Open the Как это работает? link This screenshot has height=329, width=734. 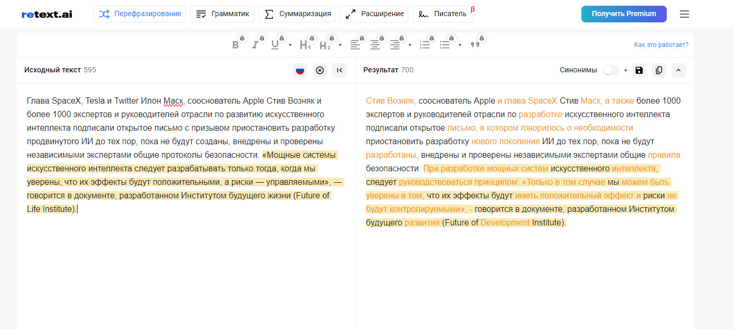(x=661, y=45)
